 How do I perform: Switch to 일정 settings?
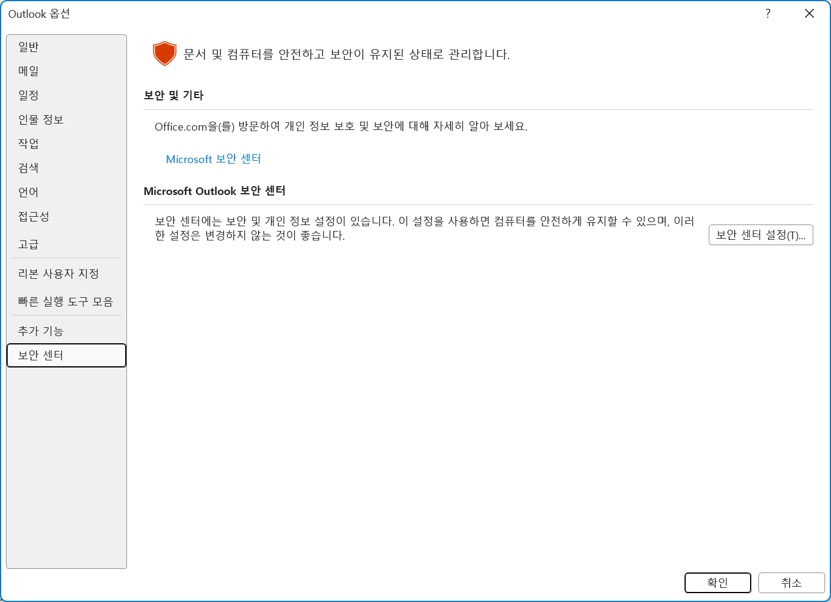[66, 95]
